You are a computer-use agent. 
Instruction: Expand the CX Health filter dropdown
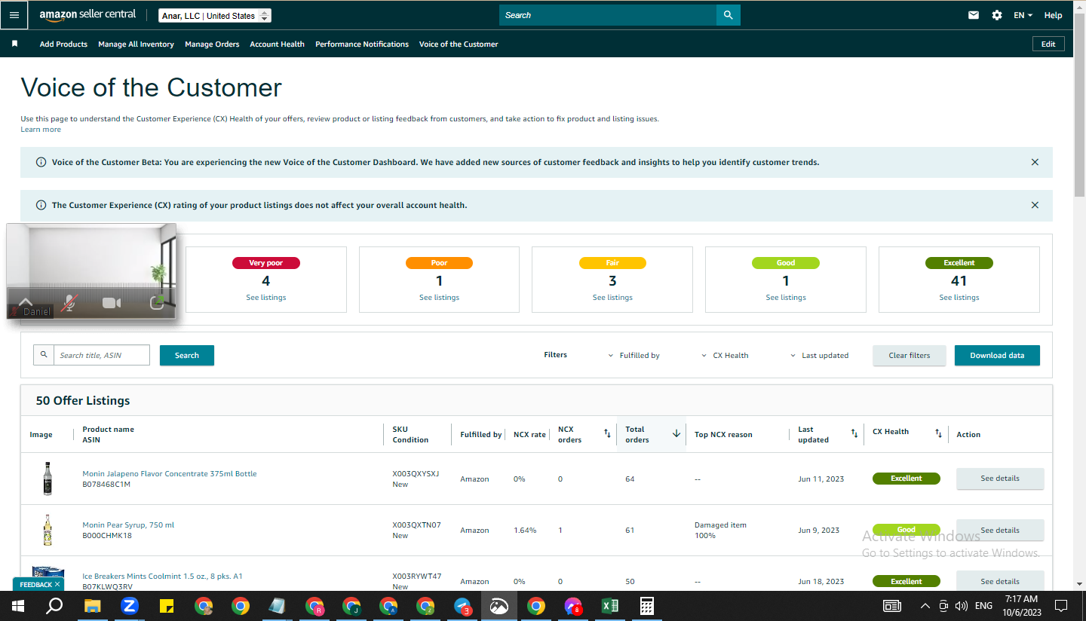click(x=725, y=356)
